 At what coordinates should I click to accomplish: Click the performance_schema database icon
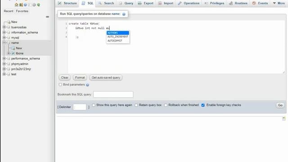tap(9, 58)
